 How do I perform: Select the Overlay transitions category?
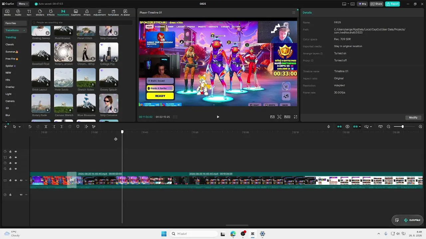(10, 87)
